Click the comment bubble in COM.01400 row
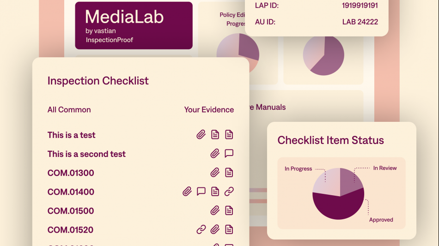This screenshot has height=246, width=439. pos(201,192)
